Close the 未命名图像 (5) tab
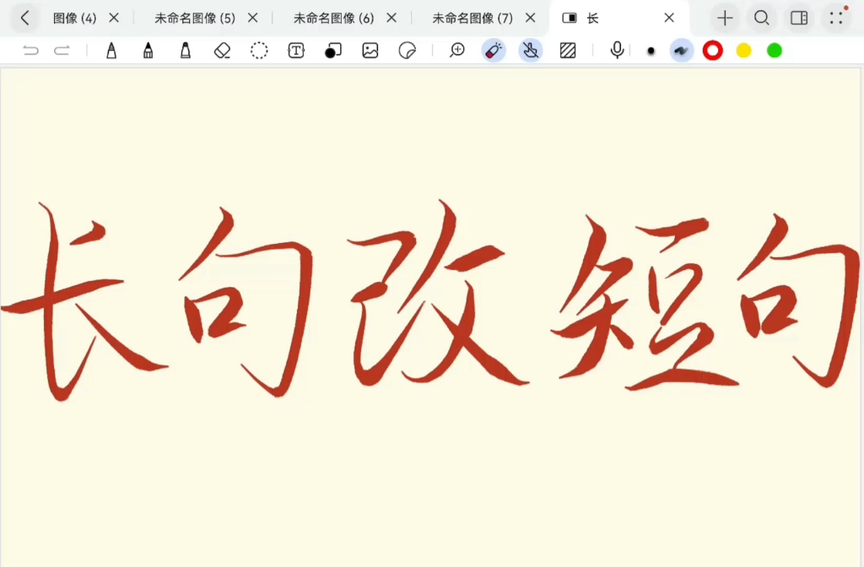 click(x=253, y=19)
